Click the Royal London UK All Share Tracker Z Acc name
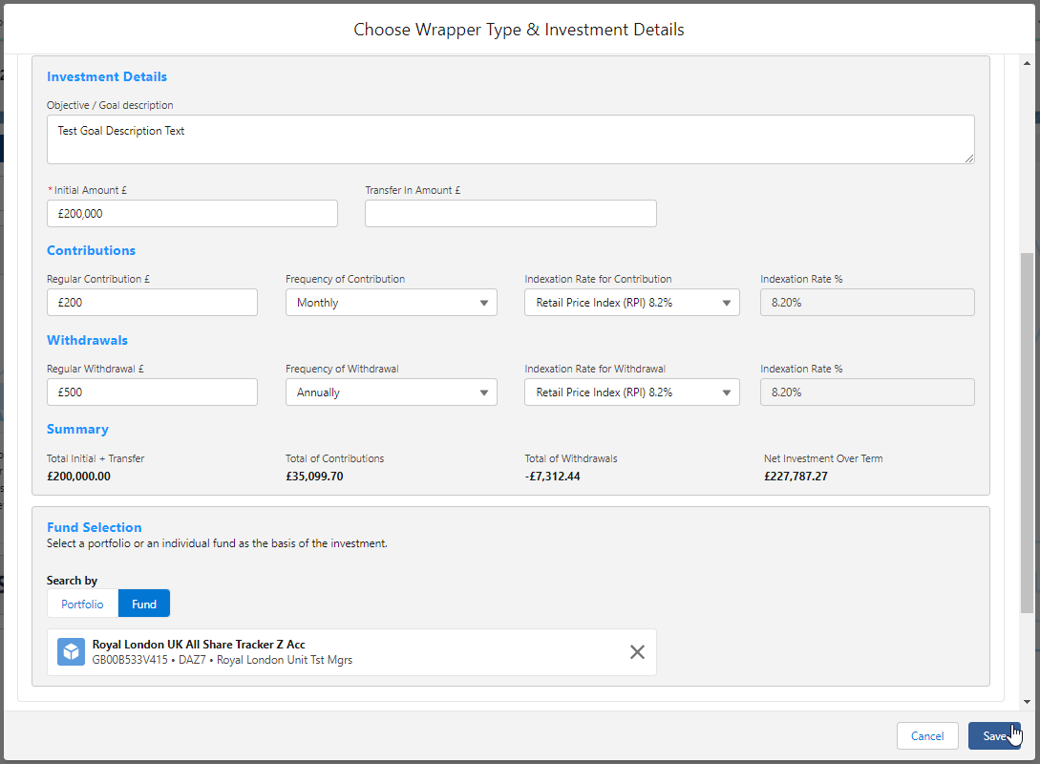The image size is (1040, 764). click(199, 645)
